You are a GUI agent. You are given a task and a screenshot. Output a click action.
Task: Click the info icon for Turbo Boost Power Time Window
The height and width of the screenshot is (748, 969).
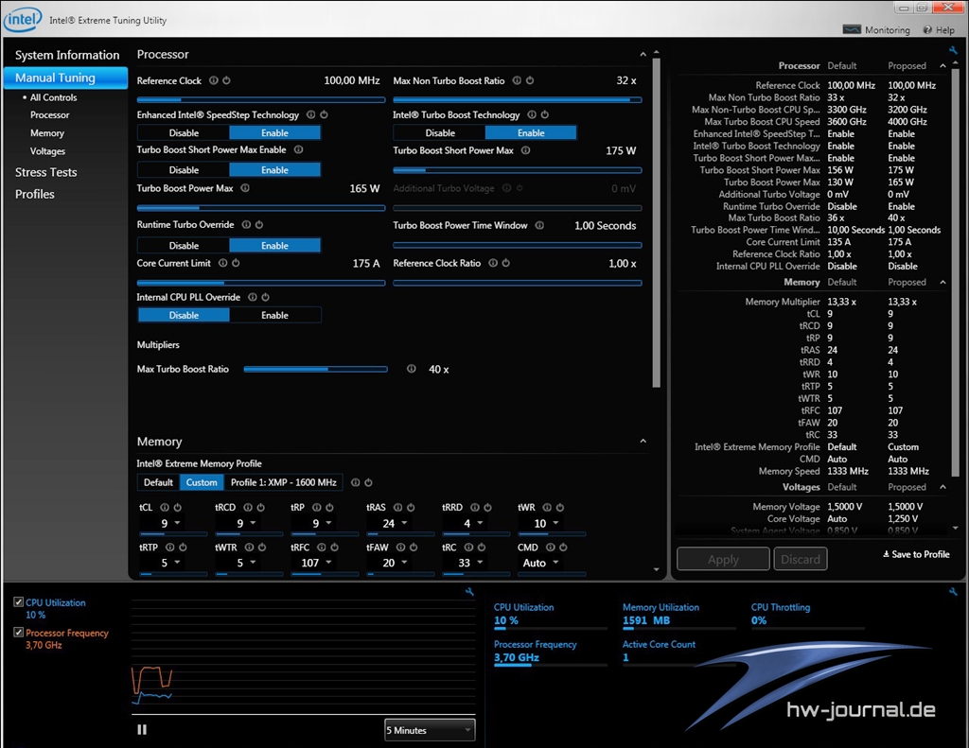(x=539, y=225)
